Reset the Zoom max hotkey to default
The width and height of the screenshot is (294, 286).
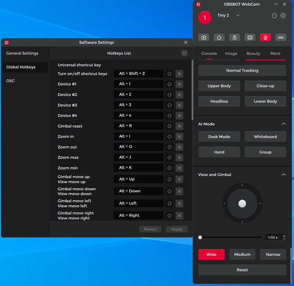tap(169, 158)
